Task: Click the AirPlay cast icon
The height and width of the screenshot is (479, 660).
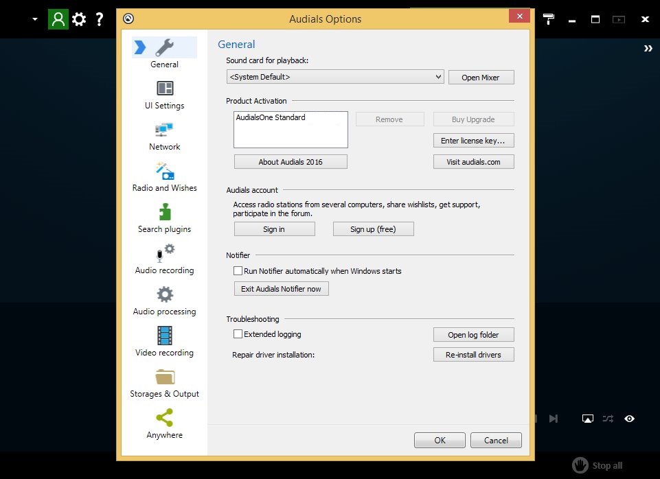Action: 588,419
